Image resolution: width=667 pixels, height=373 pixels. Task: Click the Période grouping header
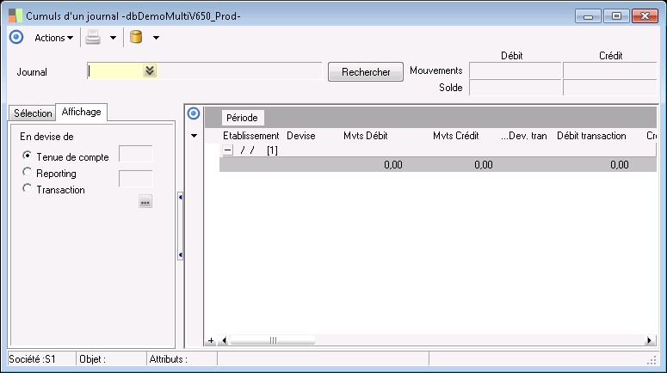tap(243, 118)
